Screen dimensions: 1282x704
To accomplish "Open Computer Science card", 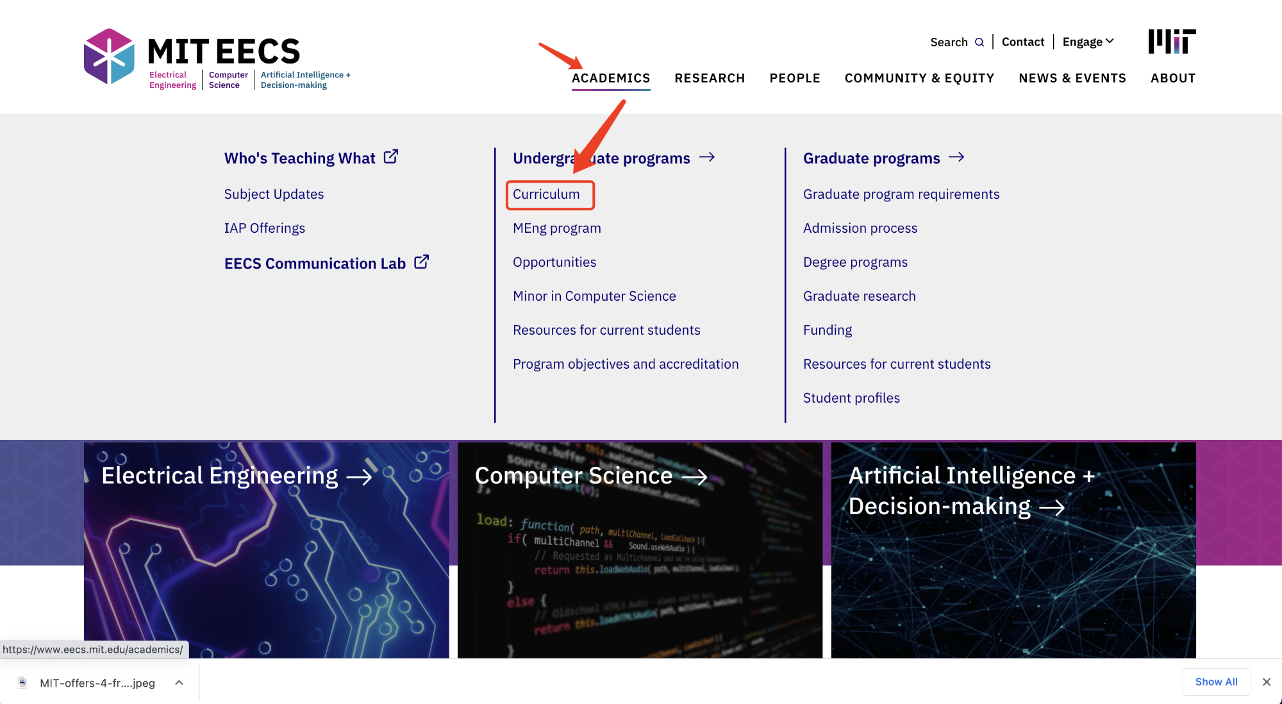I will tap(640, 550).
